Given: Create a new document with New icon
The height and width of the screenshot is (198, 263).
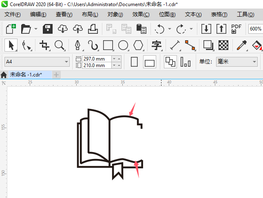Looking at the screenshot, I should click(11, 29).
